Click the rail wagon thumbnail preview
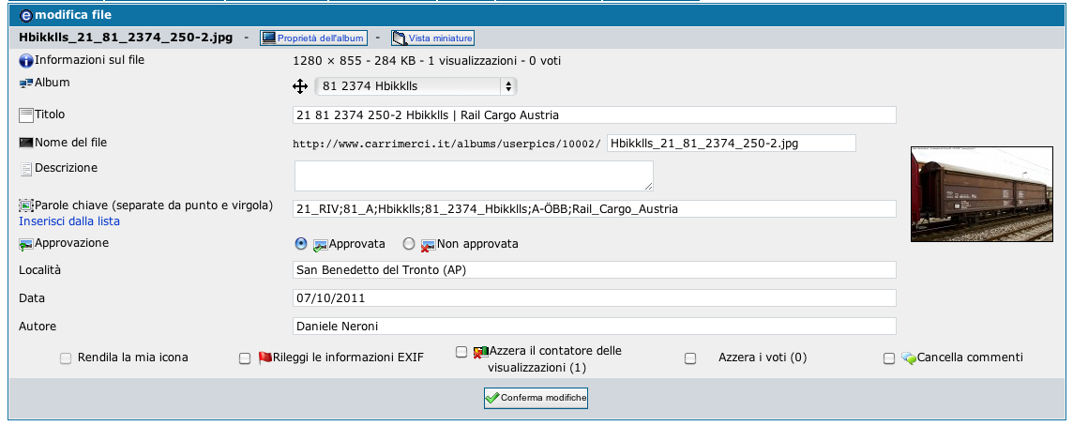Image resolution: width=1073 pixels, height=426 pixels. tap(983, 193)
